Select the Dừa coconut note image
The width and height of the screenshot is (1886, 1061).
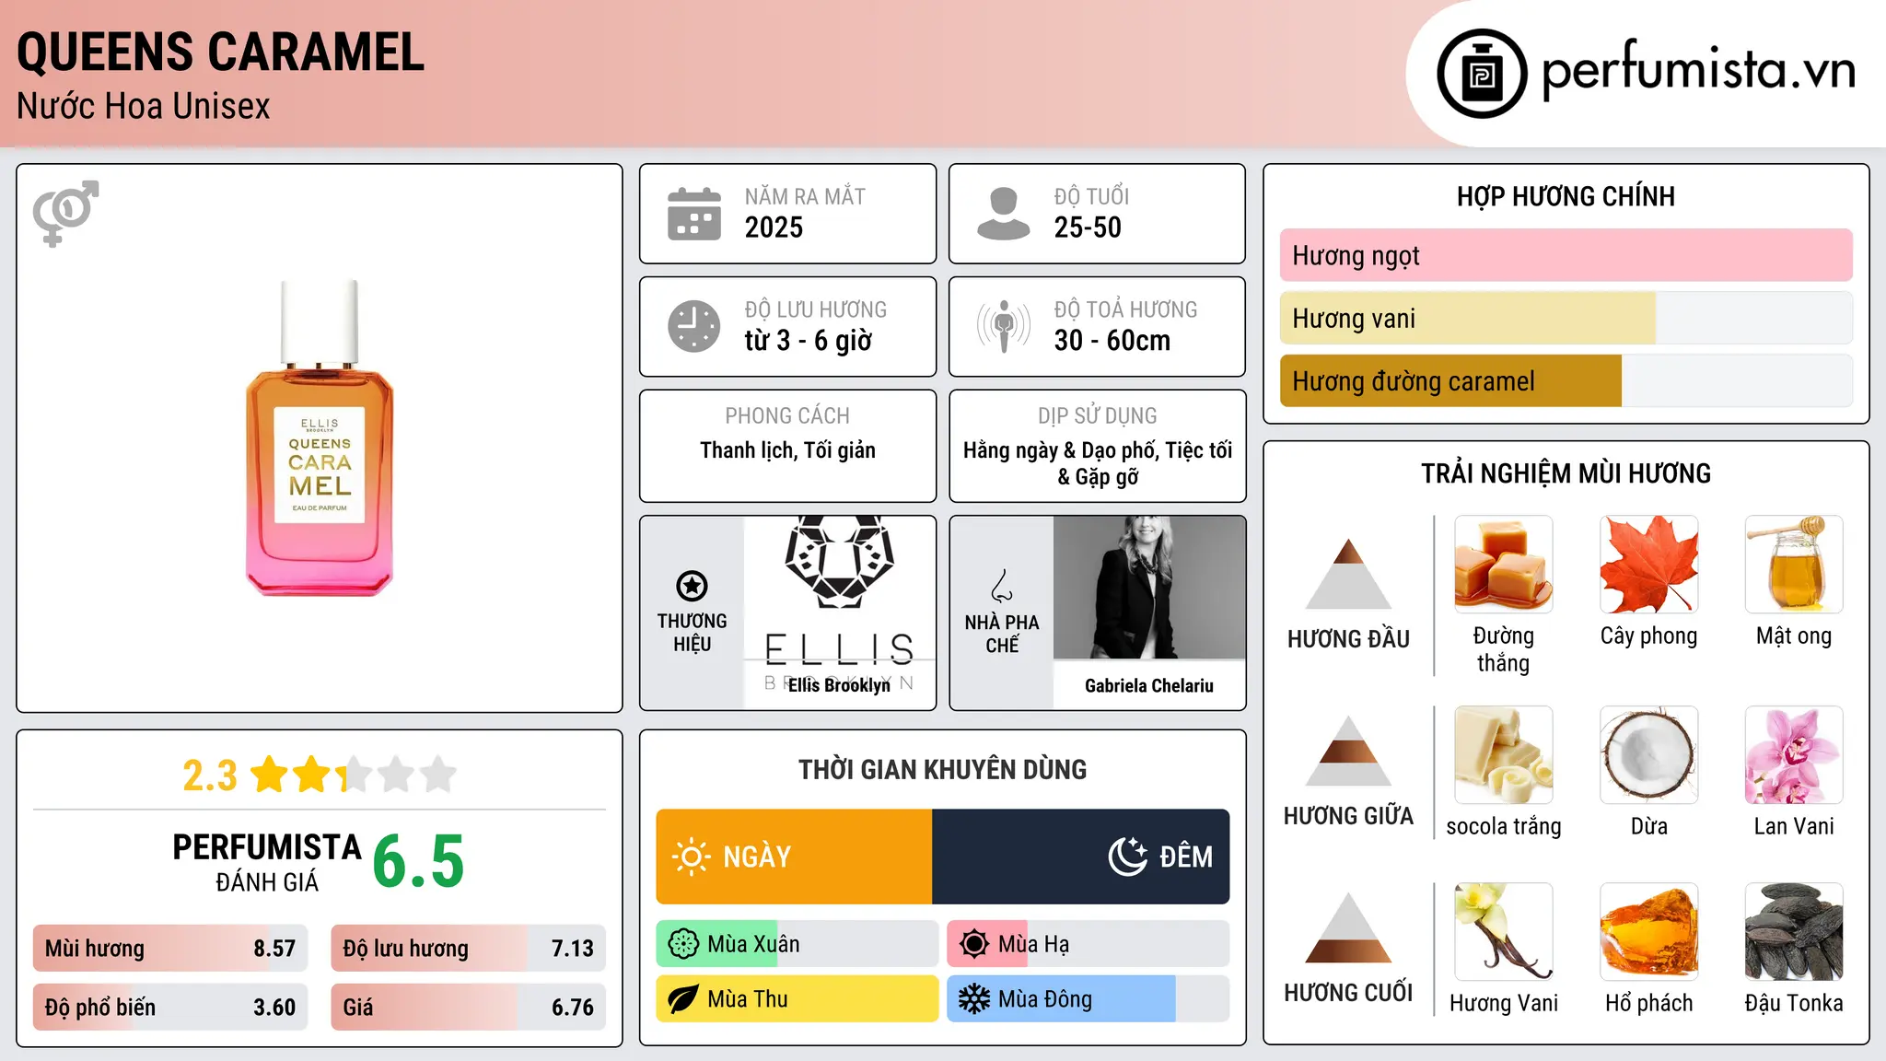click(1649, 755)
